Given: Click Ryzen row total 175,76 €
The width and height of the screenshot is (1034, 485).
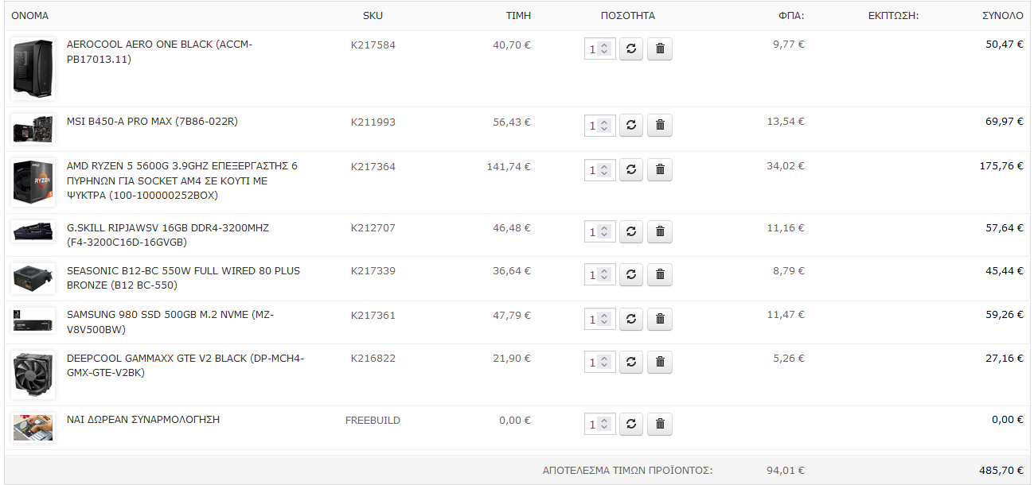Looking at the screenshot, I should coord(1001,166).
